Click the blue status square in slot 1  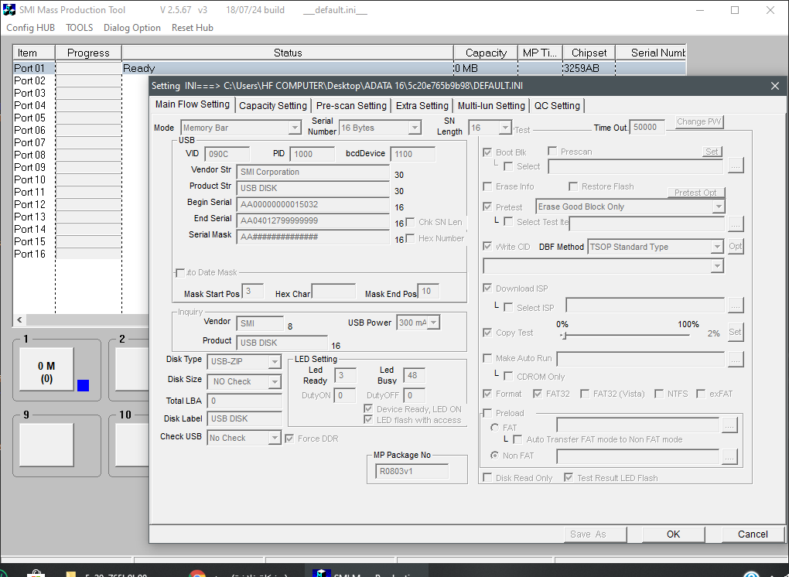83,385
